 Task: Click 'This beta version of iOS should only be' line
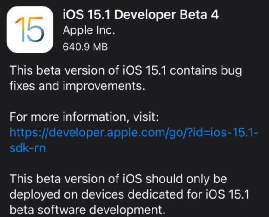coord(118,179)
